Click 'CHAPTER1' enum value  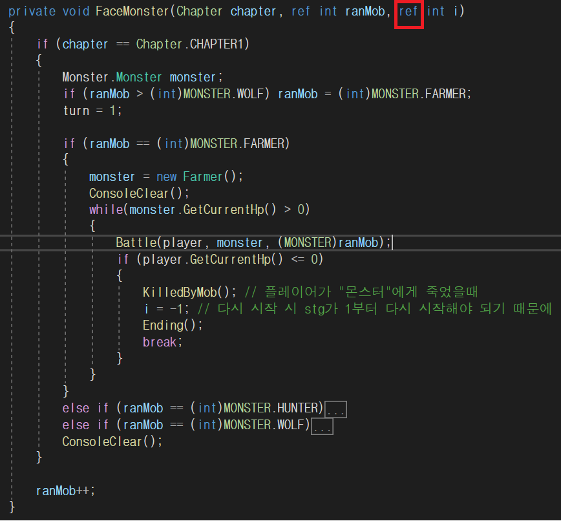click(217, 44)
